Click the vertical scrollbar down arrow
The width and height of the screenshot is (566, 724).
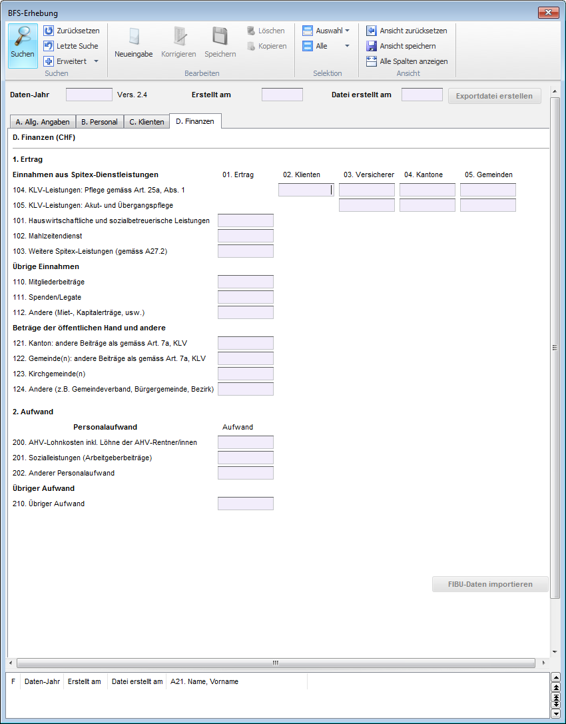pos(555,652)
